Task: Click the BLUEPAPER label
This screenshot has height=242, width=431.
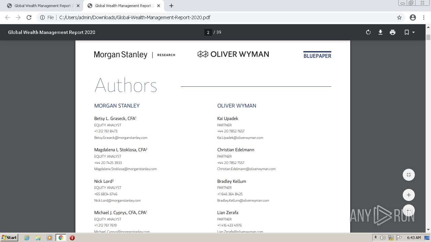Action: 317,55
